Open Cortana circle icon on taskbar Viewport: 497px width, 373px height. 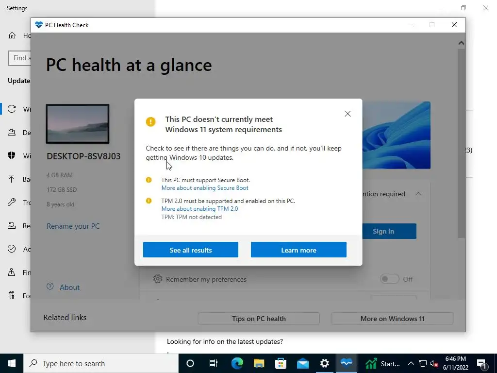point(190,363)
